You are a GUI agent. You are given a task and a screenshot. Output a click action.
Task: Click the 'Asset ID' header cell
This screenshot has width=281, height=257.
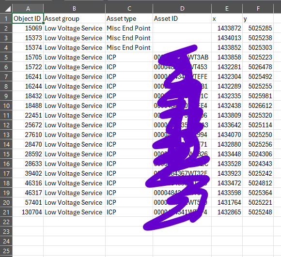coord(182,18)
